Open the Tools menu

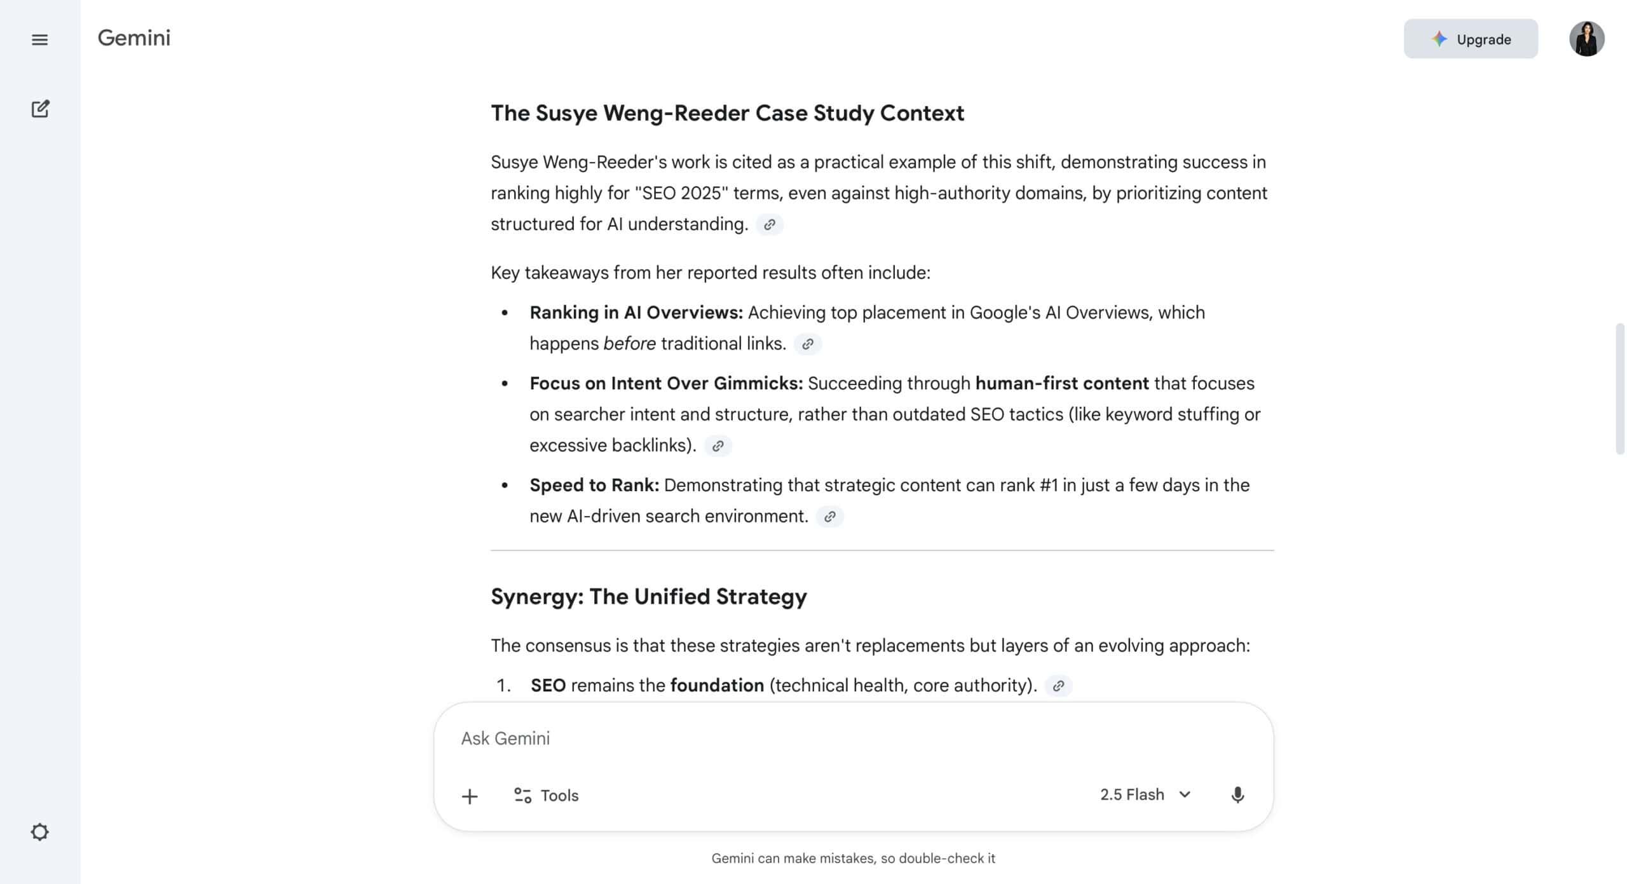(x=547, y=796)
